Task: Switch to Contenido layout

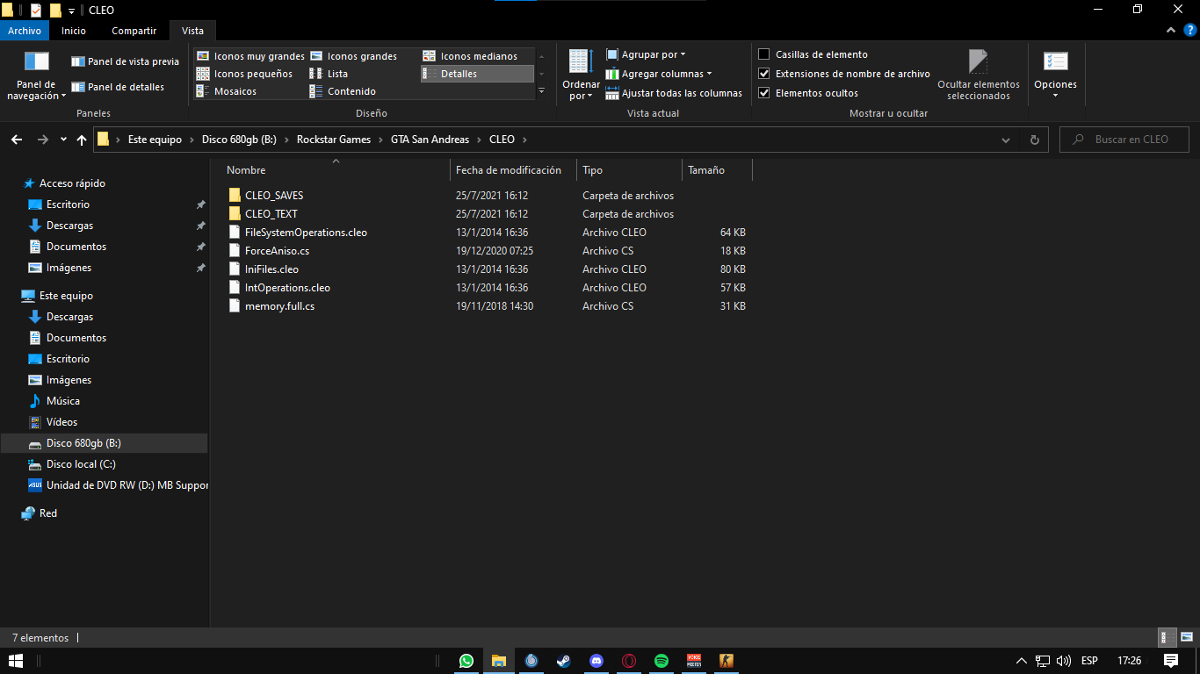Action: pyautogui.click(x=343, y=91)
